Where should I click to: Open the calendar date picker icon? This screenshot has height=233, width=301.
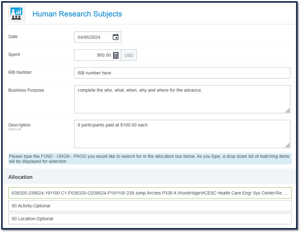[116, 37]
